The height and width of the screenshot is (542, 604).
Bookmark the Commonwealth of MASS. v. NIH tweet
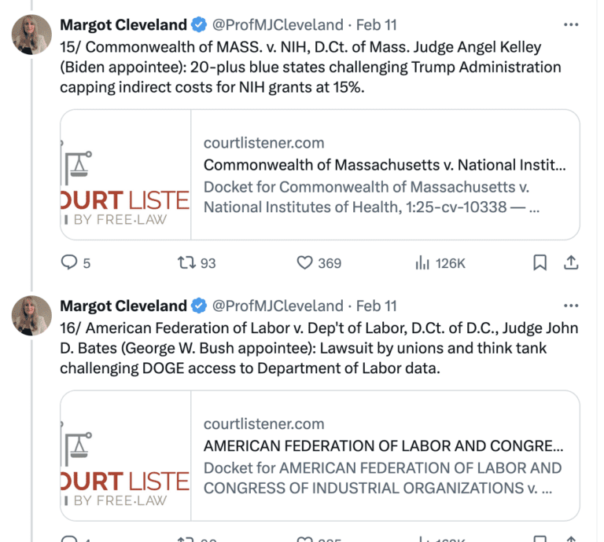[540, 262]
